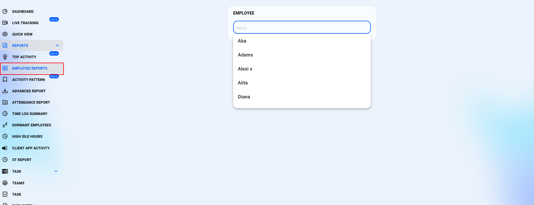Viewport: 534px width, 205px height.
Task: Navigate to High Idle Hours
Action: coord(27,137)
